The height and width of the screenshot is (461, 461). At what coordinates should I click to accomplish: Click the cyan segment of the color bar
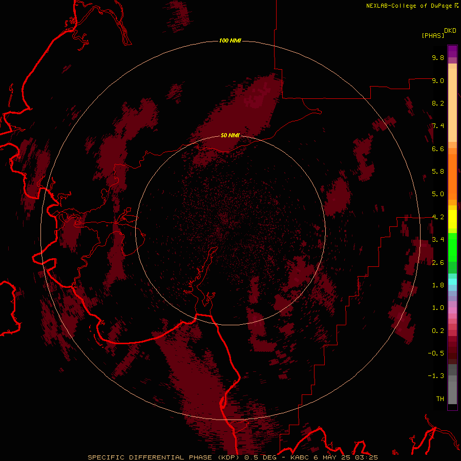tap(452, 282)
